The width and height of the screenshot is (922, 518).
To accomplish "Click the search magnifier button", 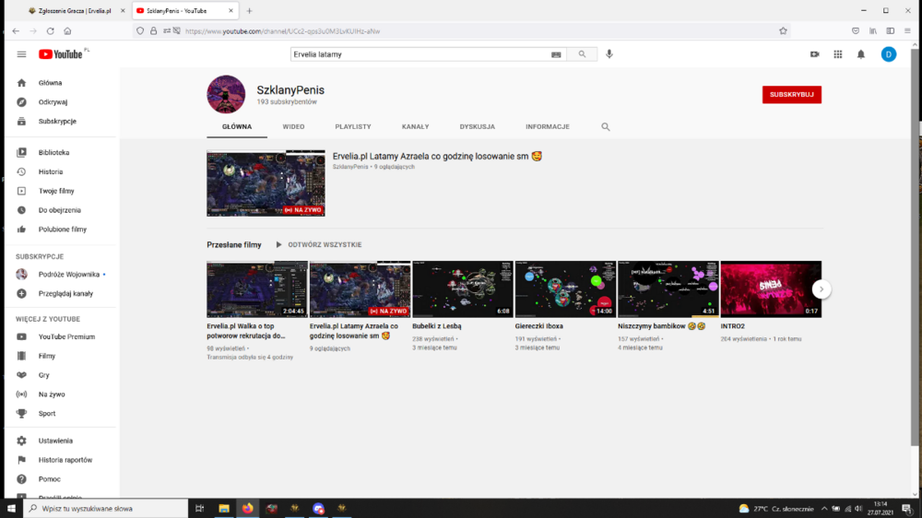I will [582, 54].
